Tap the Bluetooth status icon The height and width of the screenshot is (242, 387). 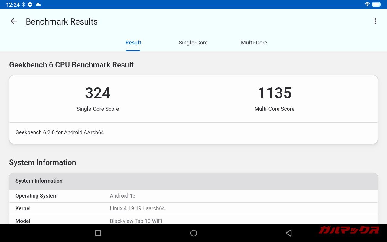(23, 5)
